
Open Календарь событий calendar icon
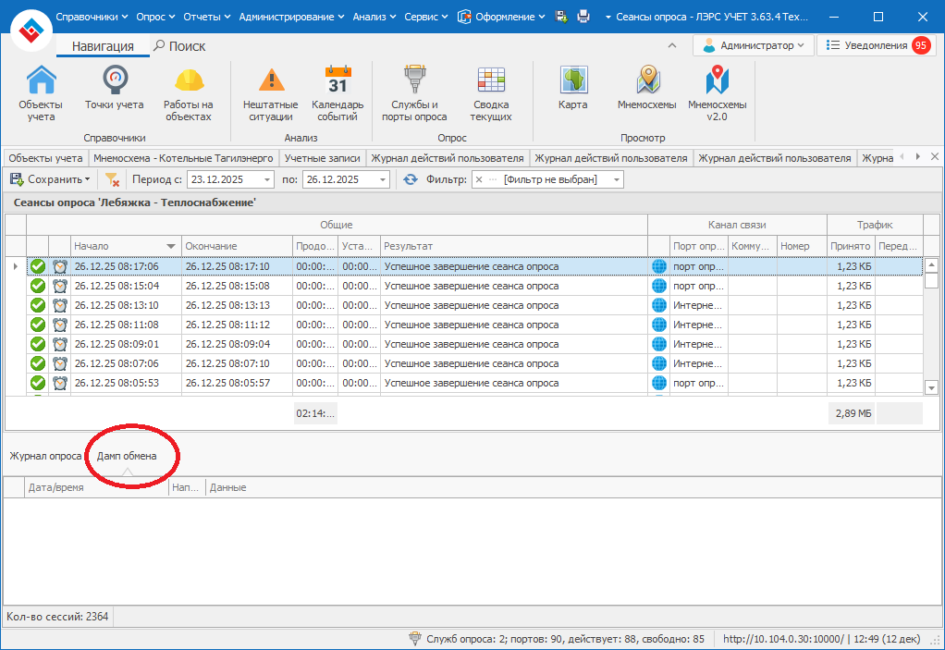click(x=337, y=93)
